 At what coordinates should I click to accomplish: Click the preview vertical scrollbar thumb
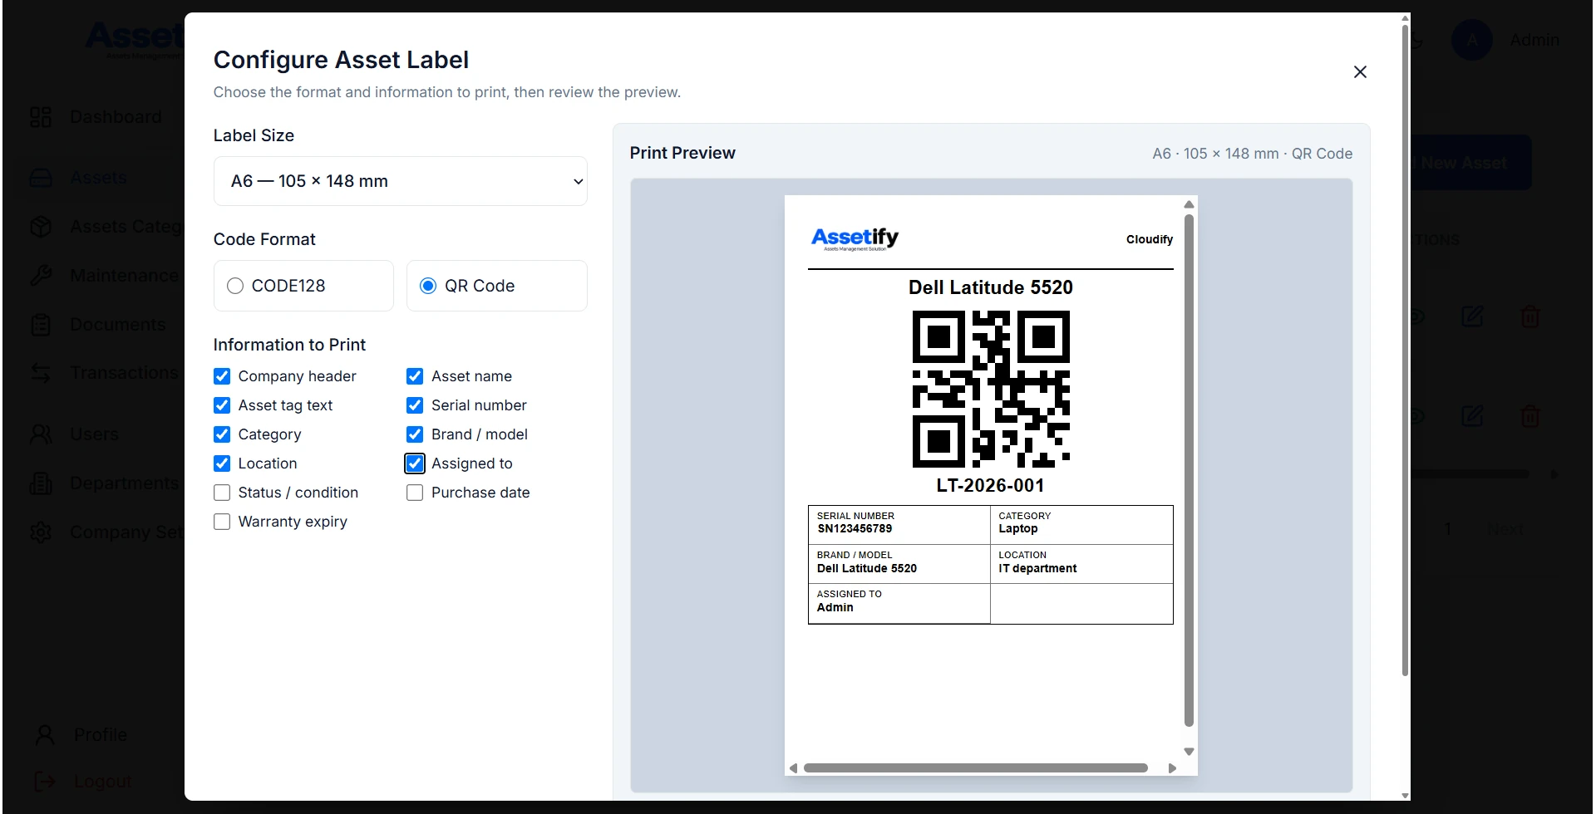tap(1189, 470)
